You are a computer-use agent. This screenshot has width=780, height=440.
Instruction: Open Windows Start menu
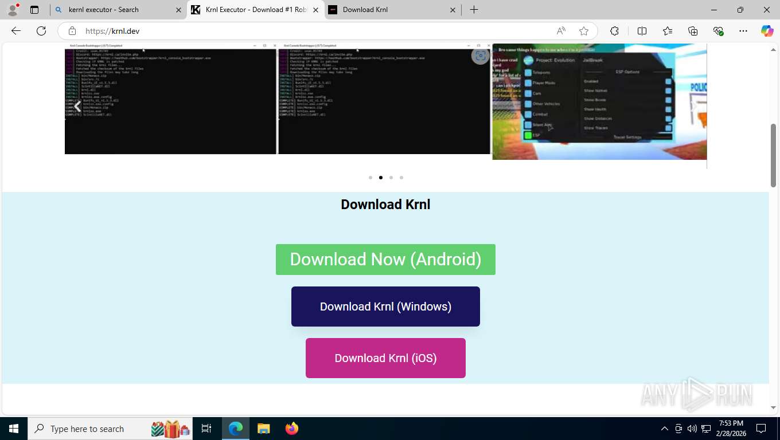point(14,429)
